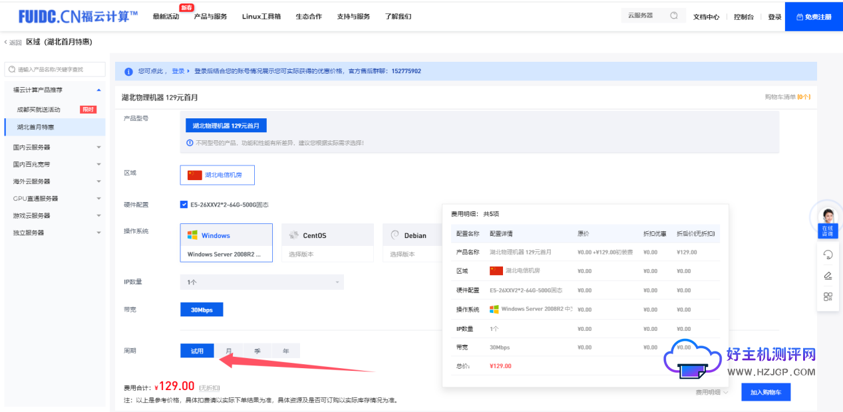The width and height of the screenshot is (843, 412).
Task: Click the product search input field in sidebar
Action: pyautogui.click(x=55, y=69)
